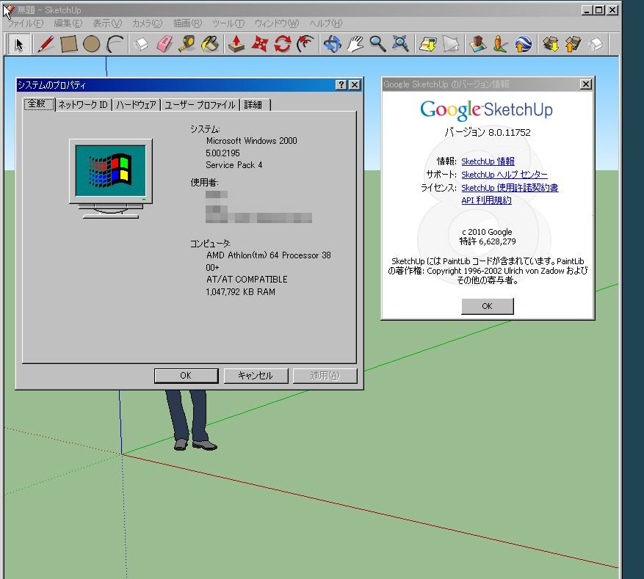Click the ? help button in システムのプロパティ
Screen dimensions: 644x579
coord(341,85)
